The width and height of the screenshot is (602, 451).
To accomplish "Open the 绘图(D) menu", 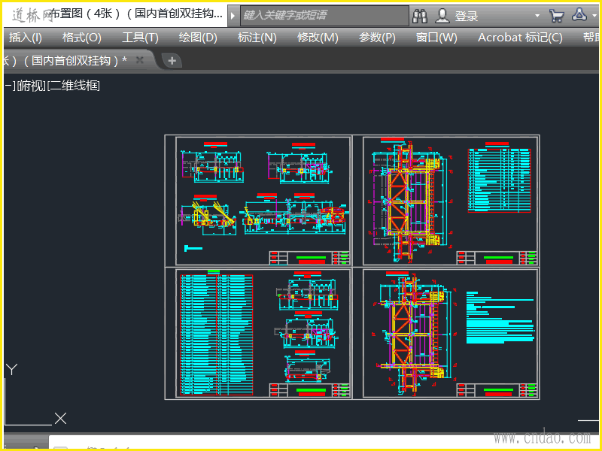I will 198,38.
